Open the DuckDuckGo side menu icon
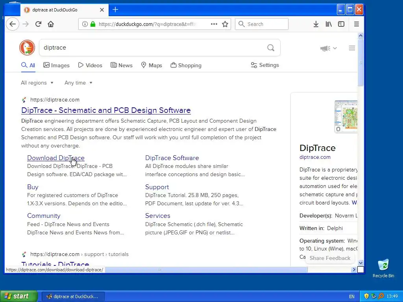The image size is (403, 302). click(352, 48)
